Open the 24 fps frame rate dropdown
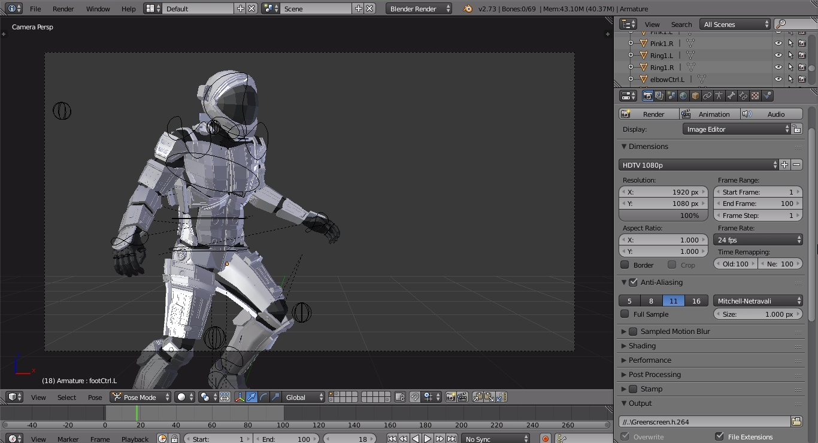This screenshot has width=818, height=443. pyautogui.click(x=758, y=239)
